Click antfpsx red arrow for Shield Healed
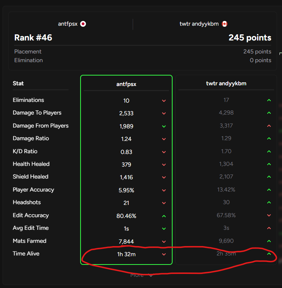This screenshot has height=288, width=282. pyautogui.click(x=164, y=177)
